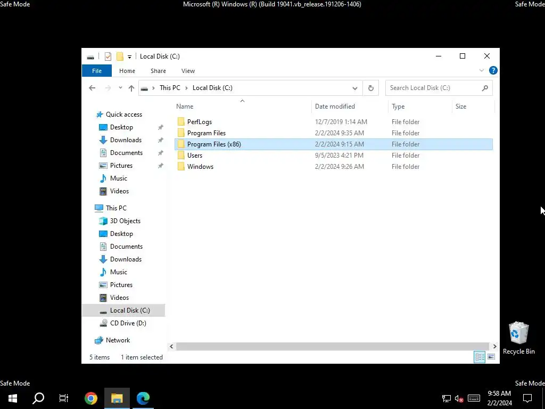Screen dimensions: 545x409
Task: Switch to the View ribbon tab
Action: (188, 71)
